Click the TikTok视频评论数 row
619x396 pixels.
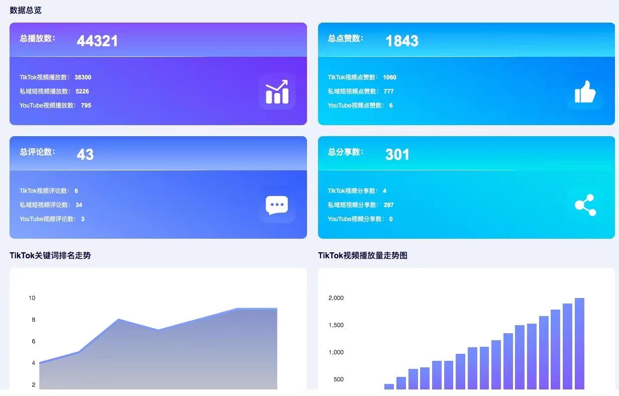(x=49, y=191)
